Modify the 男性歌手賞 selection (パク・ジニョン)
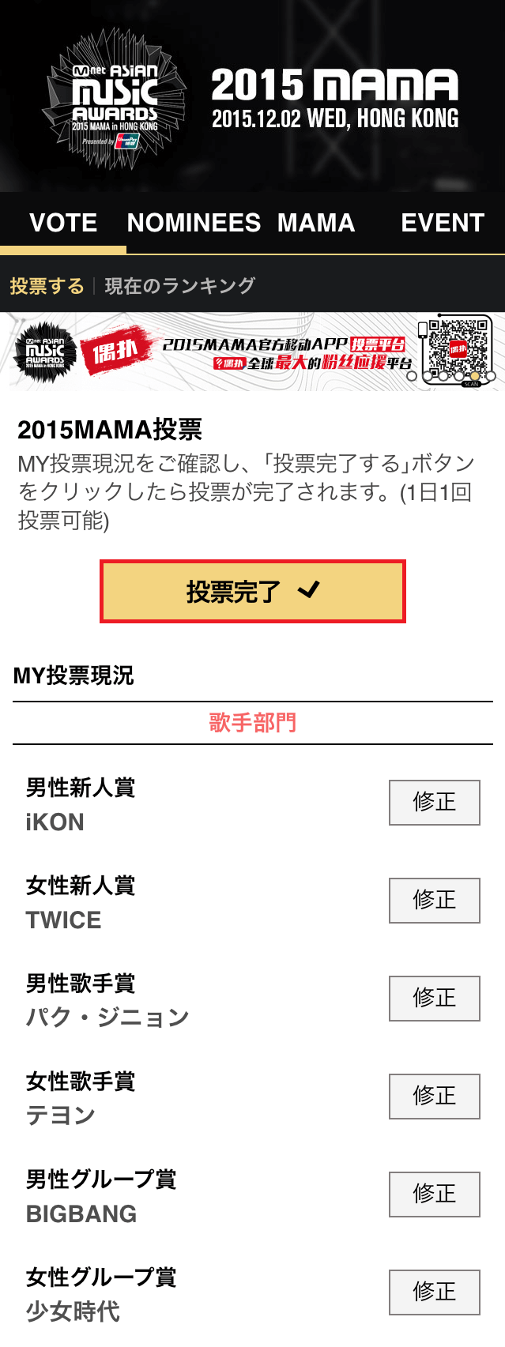 pyautogui.click(x=434, y=999)
